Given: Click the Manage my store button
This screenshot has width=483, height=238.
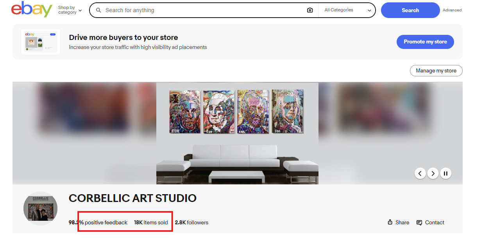Looking at the screenshot, I should pyautogui.click(x=436, y=71).
